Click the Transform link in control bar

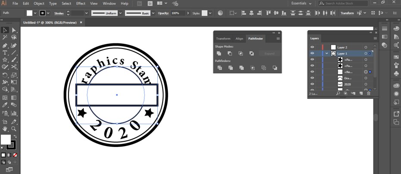tap(347, 13)
